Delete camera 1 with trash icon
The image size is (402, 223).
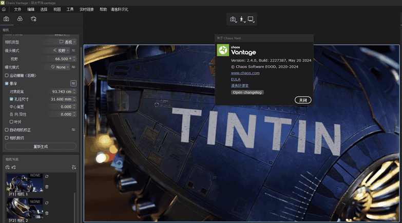(x=47, y=187)
